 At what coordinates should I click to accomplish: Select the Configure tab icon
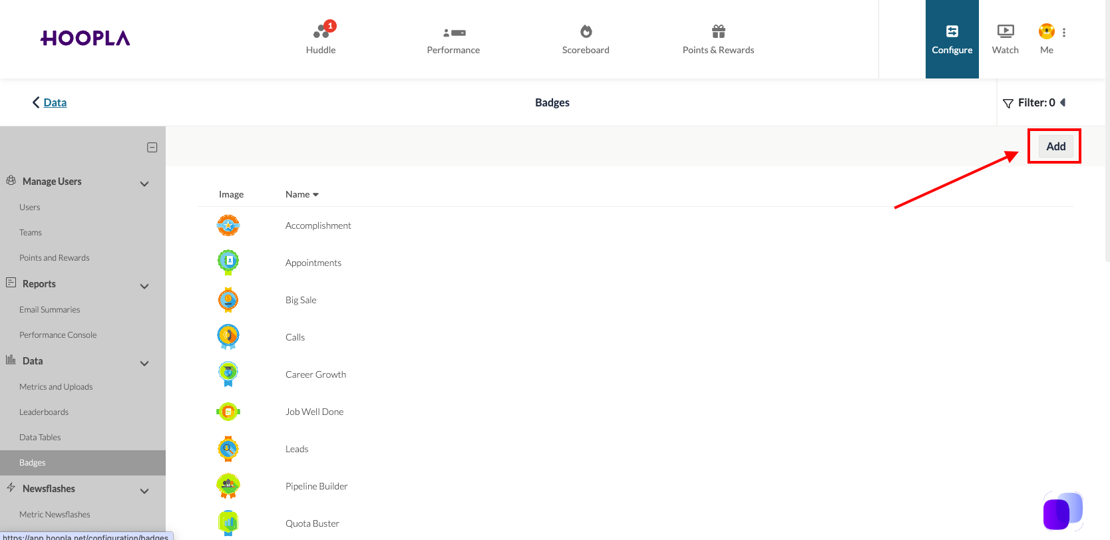coord(952,31)
